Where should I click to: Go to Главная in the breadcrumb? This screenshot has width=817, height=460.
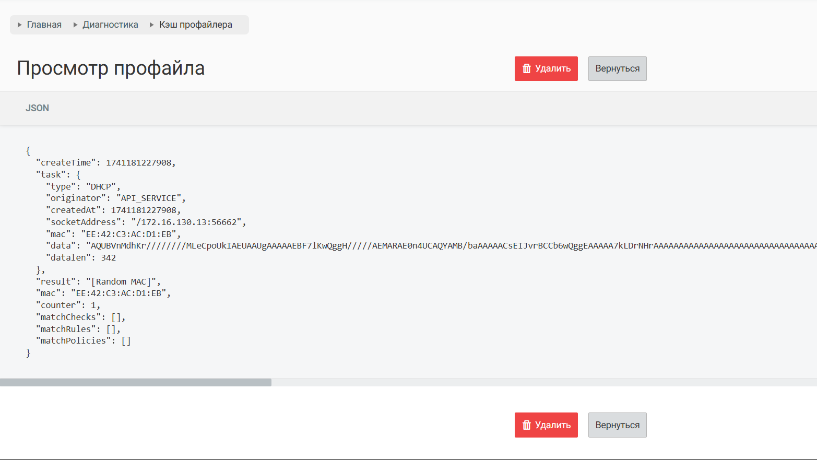click(x=44, y=25)
